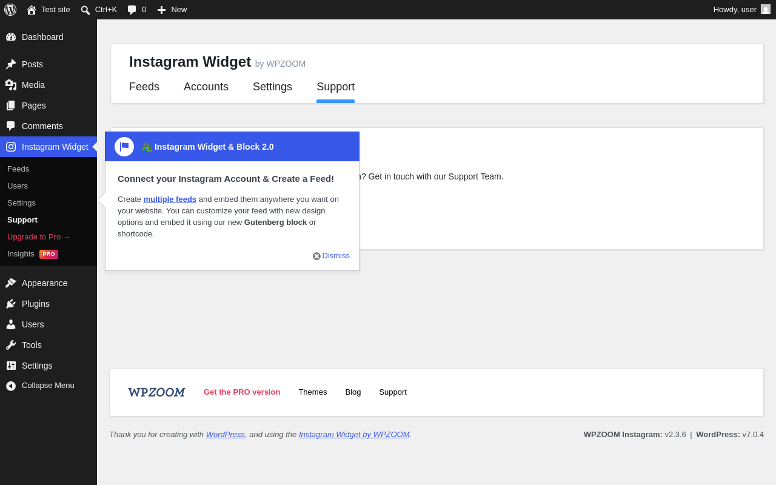Open Users under Instagram Widget submenu
The width and height of the screenshot is (776, 485).
(18, 186)
